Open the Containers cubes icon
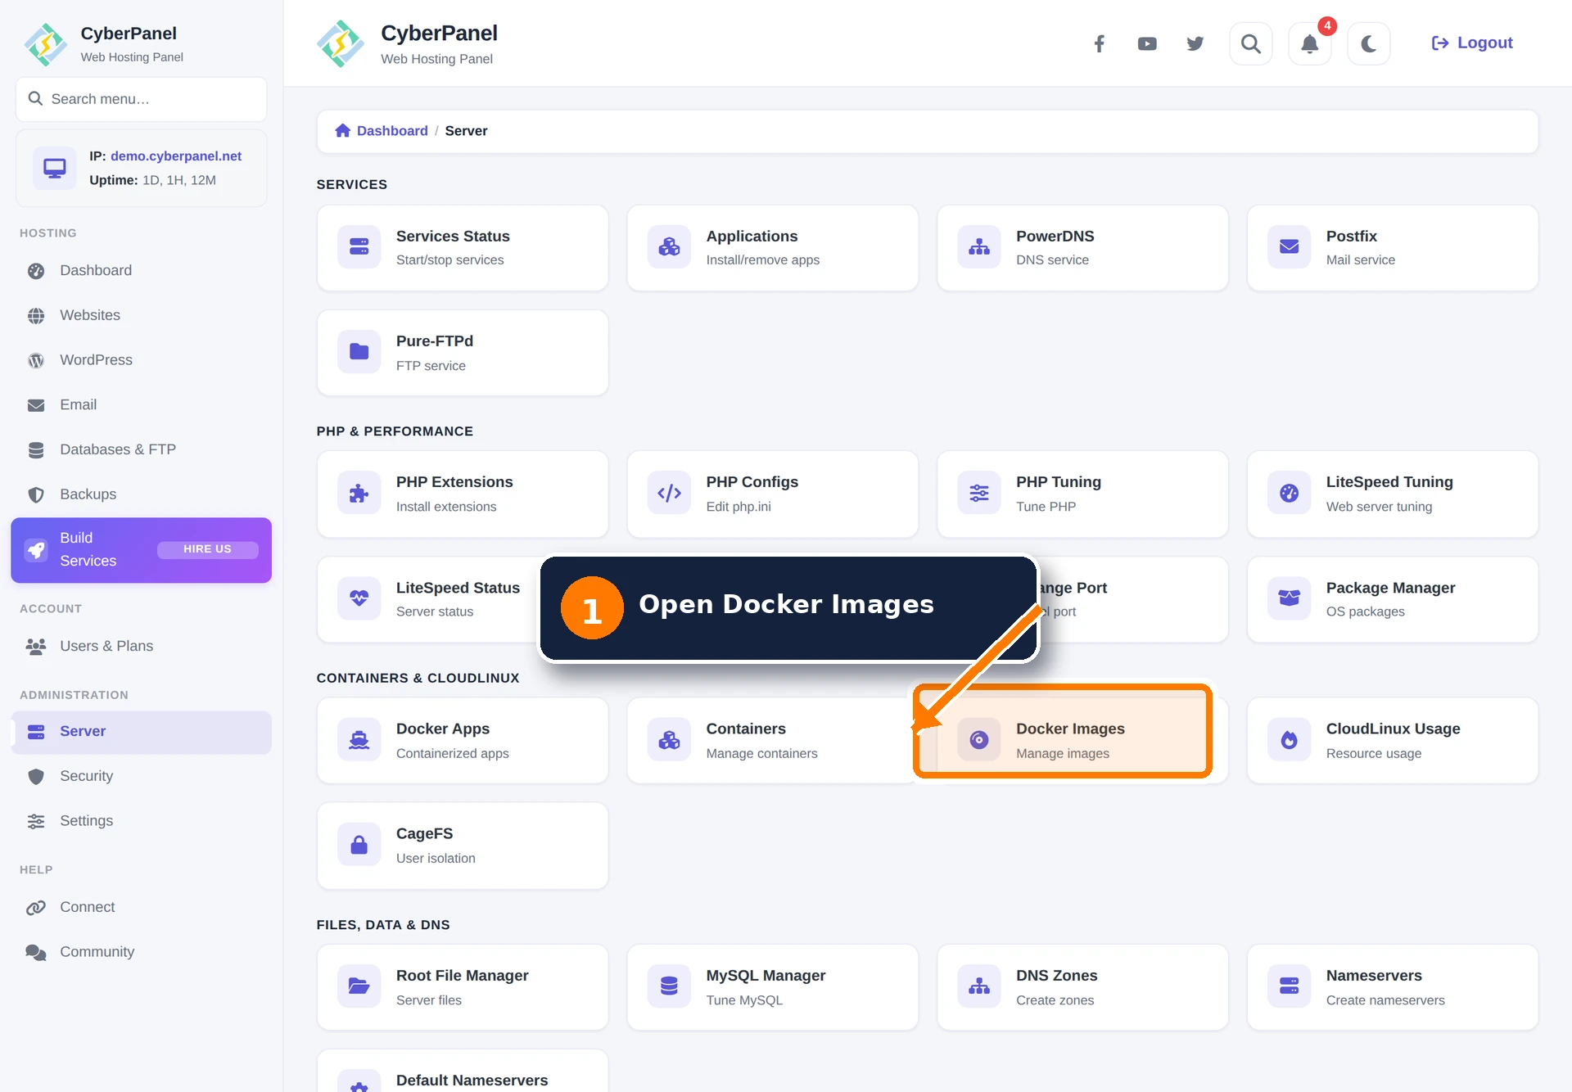Screen dimensions: 1572x1092 coord(670,740)
